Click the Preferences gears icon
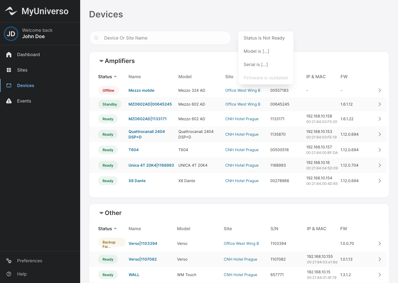Screen dimensions: 398x283 9,261
